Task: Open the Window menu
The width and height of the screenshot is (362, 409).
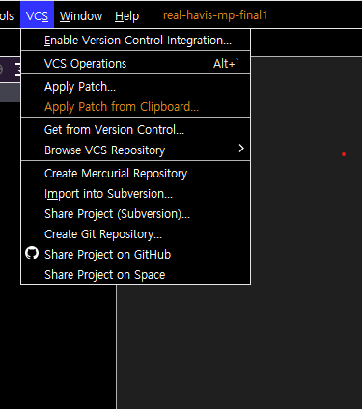Action: coord(81,15)
